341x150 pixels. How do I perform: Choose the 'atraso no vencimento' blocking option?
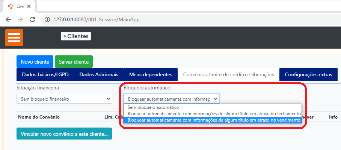pos(214,120)
